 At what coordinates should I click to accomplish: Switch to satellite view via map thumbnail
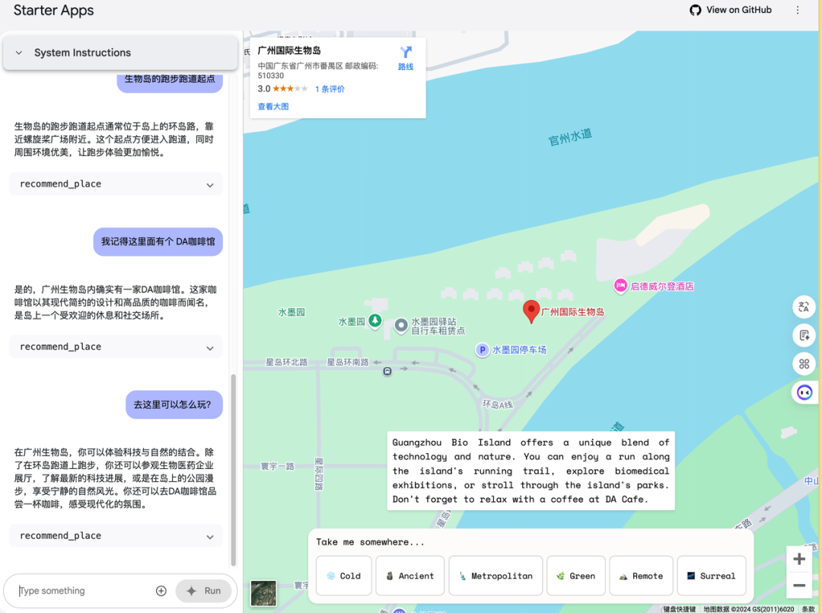tap(263, 592)
